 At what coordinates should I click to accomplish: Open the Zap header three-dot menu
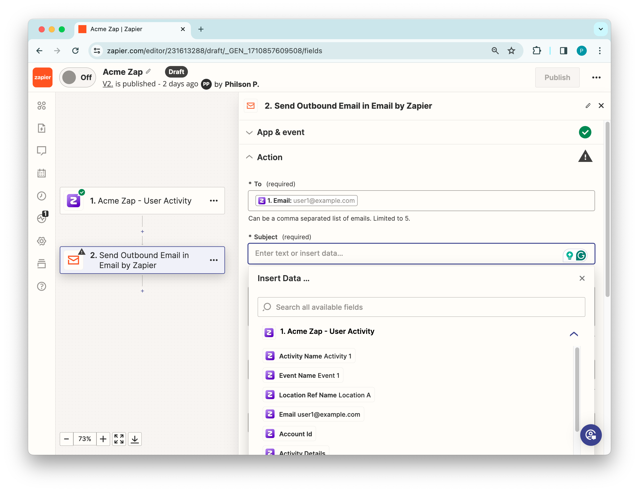pyautogui.click(x=596, y=78)
